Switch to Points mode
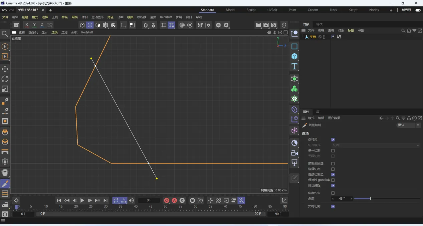This screenshot has width=423, height=226. [82, 25]
